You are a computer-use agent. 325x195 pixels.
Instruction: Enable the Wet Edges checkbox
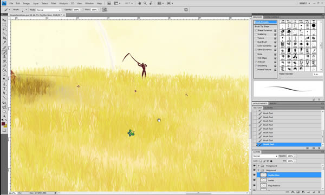[x=256, y=58]
